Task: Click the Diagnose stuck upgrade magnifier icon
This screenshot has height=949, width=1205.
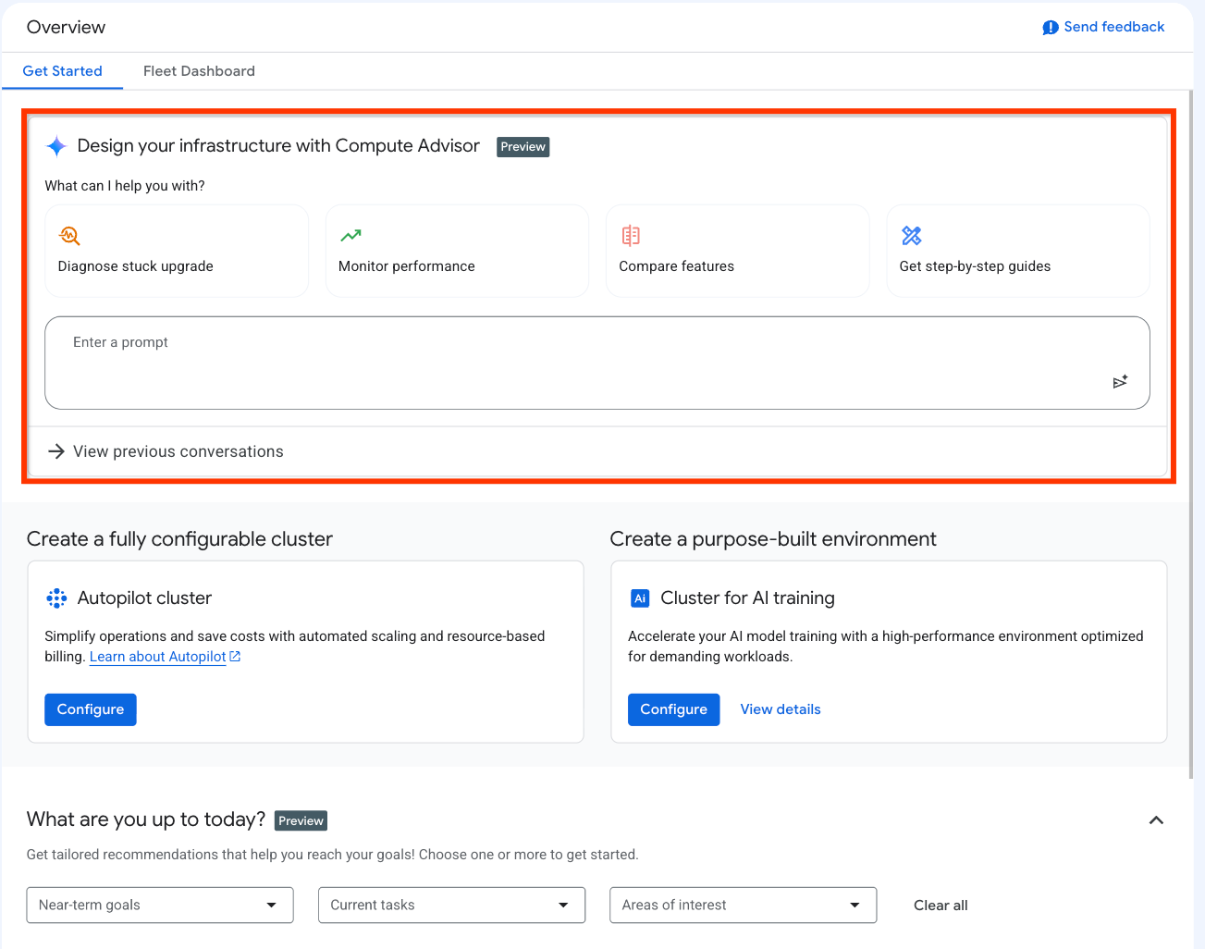Action: click(69, 236)
